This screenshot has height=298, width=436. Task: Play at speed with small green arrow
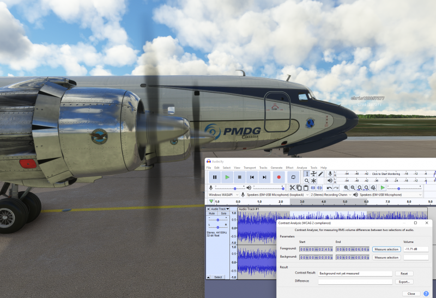(383, 188)
